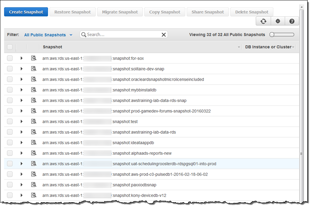Viewport: 311px width, 207px height.
Task: Sort by the Snapshot column header
Action: (x=52, y=47)
